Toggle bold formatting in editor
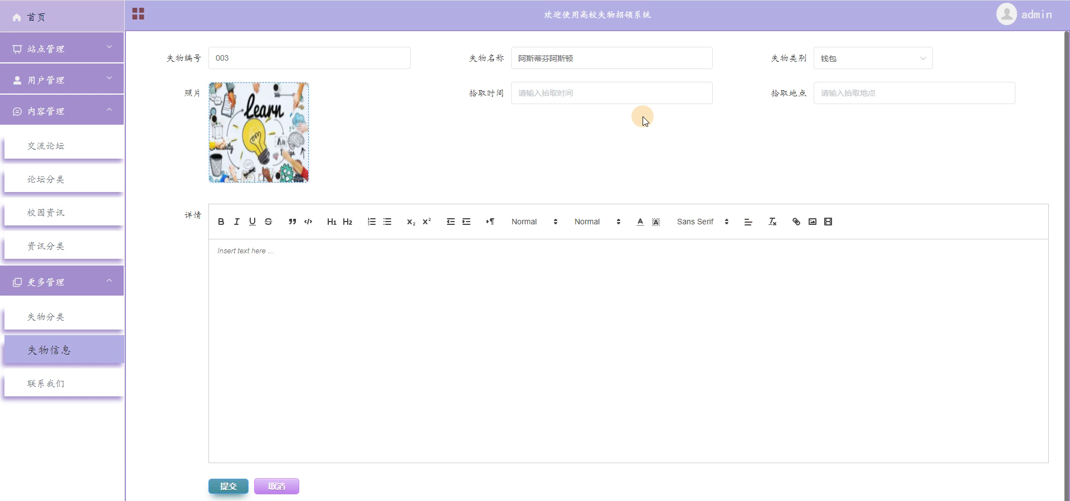The height and width of the screenshot is (501, 1070). pos(221,222)
